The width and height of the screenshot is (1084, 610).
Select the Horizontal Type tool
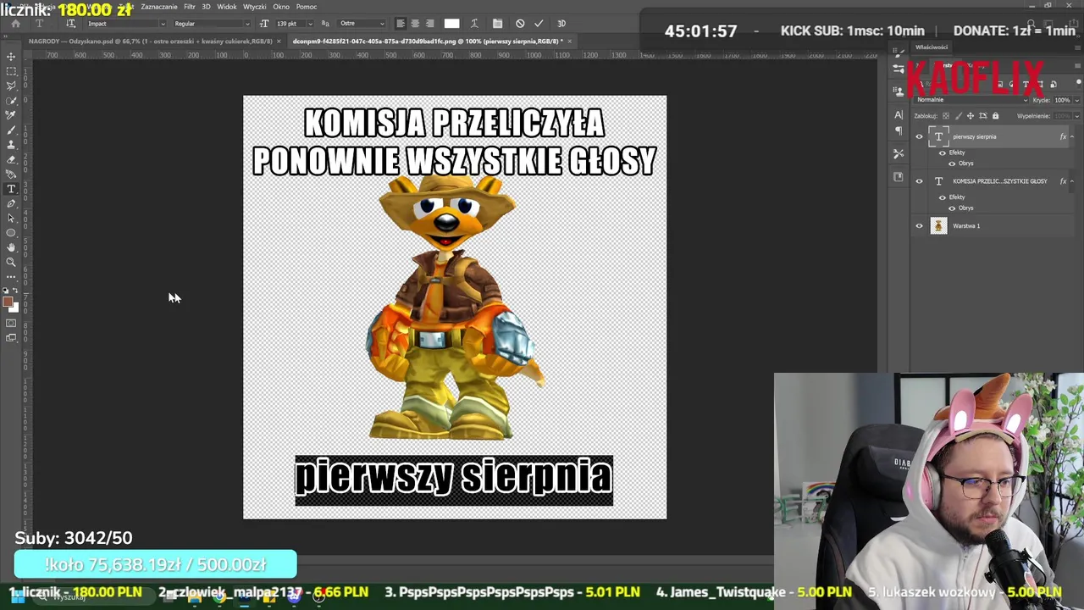click(x=11, y=188)
